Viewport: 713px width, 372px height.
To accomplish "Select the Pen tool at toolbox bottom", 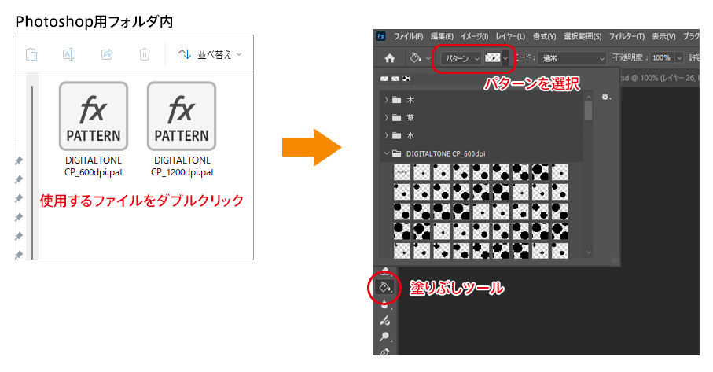I will (x=384, y=352).
